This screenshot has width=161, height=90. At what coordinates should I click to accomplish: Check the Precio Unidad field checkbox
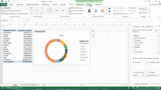[133, 43]
